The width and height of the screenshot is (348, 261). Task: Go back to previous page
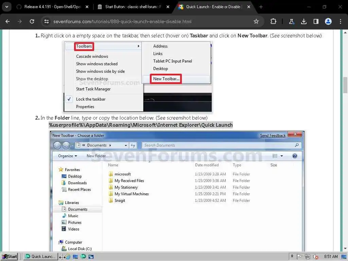point(7,21)
